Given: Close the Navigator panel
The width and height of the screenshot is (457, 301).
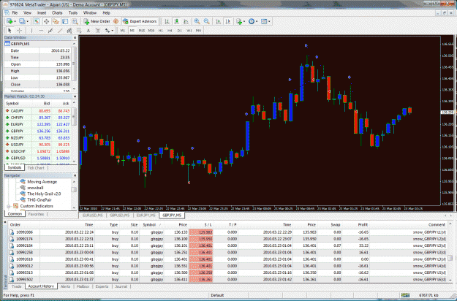Looking at the screenshot, I should pos(75,175).
